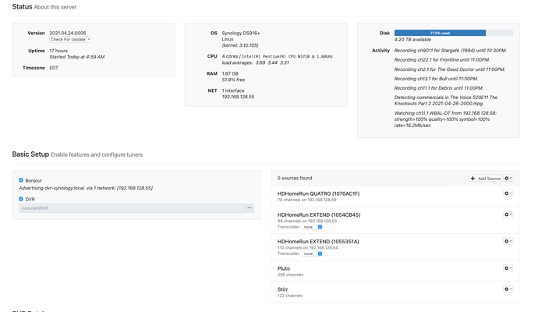Click the browse ellipsis for DVR path
Viewport: 538px width, 312px height.
point(250,208)
